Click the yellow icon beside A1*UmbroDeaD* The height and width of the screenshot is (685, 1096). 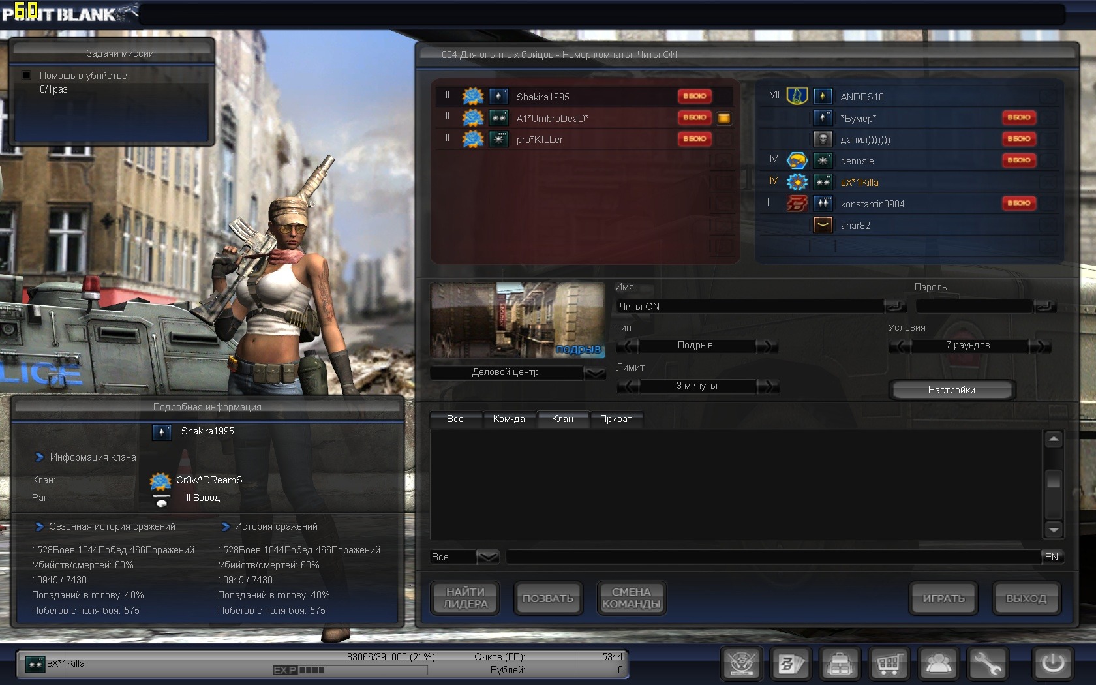pos(723,118)
